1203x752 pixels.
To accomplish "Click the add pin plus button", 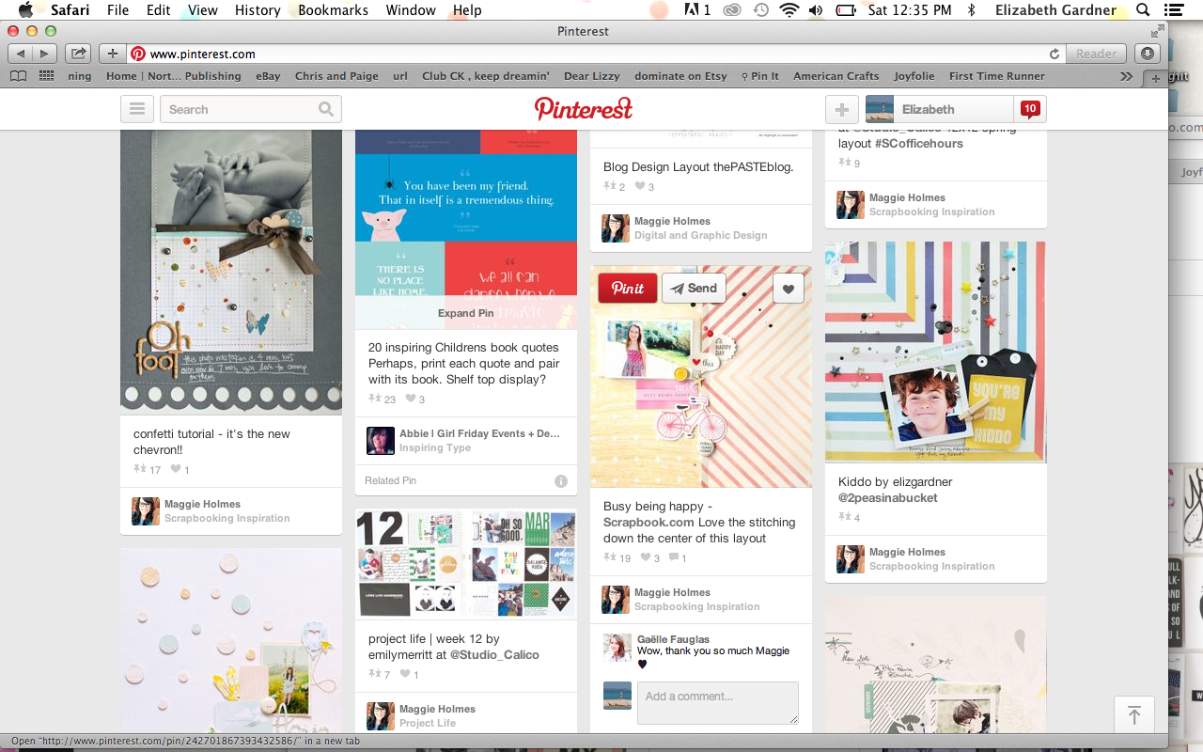I will coord(842,109).
